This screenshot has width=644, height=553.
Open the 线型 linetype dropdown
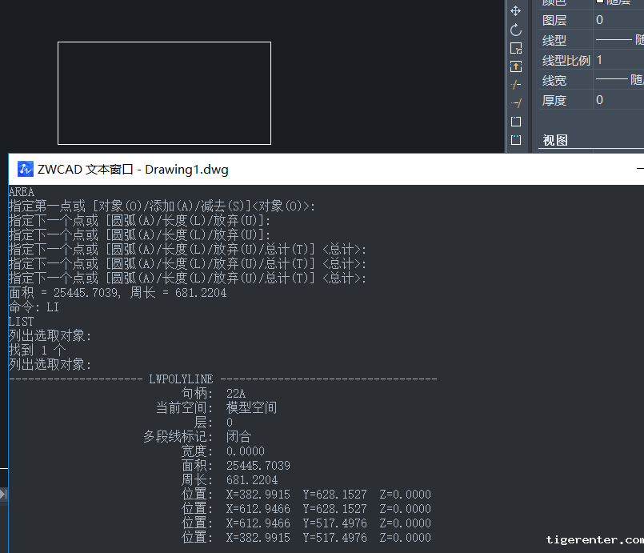coord(618,40)
